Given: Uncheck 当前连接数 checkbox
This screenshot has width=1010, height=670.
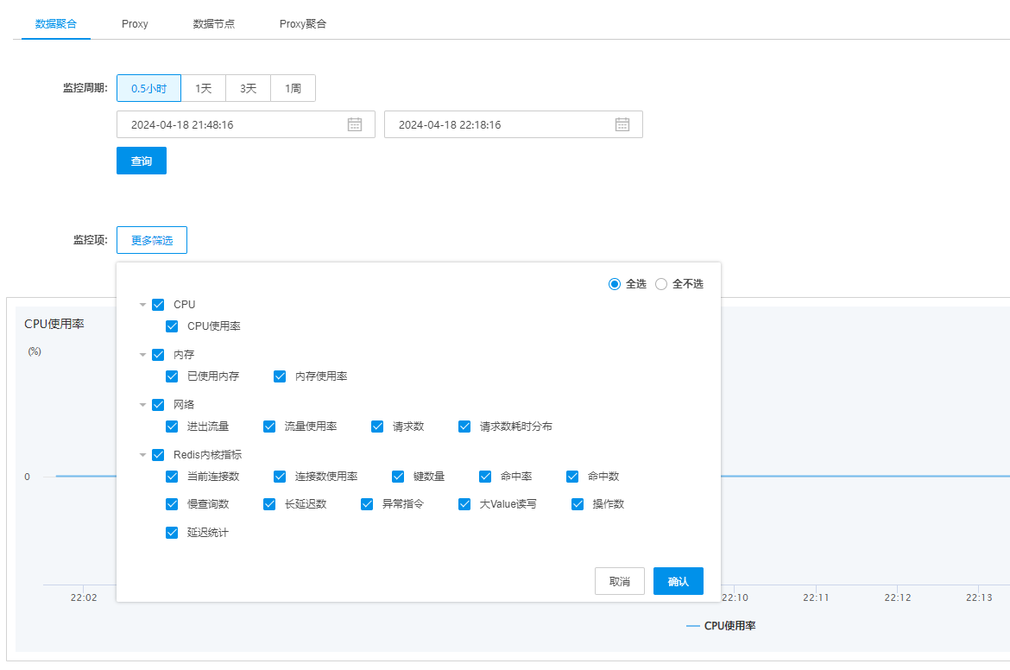Looking at the screenshot, I should pyautogui.click(x=172, y=477).
